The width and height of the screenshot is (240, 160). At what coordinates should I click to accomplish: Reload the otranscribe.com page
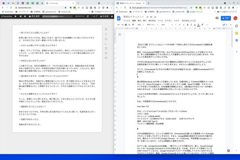(11, 7)
